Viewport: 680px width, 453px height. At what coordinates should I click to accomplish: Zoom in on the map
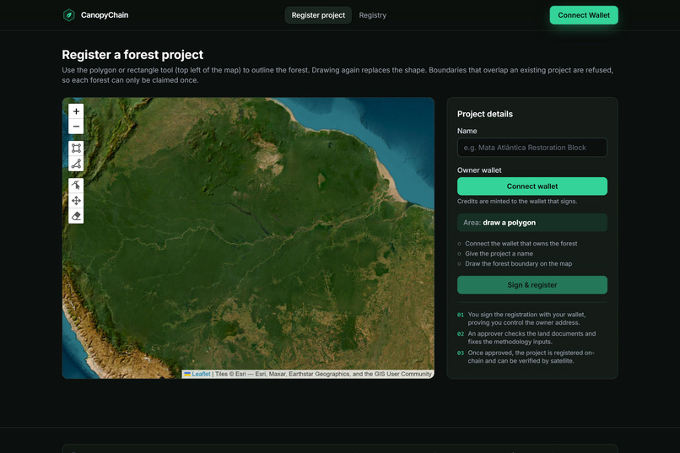(76, 111)
